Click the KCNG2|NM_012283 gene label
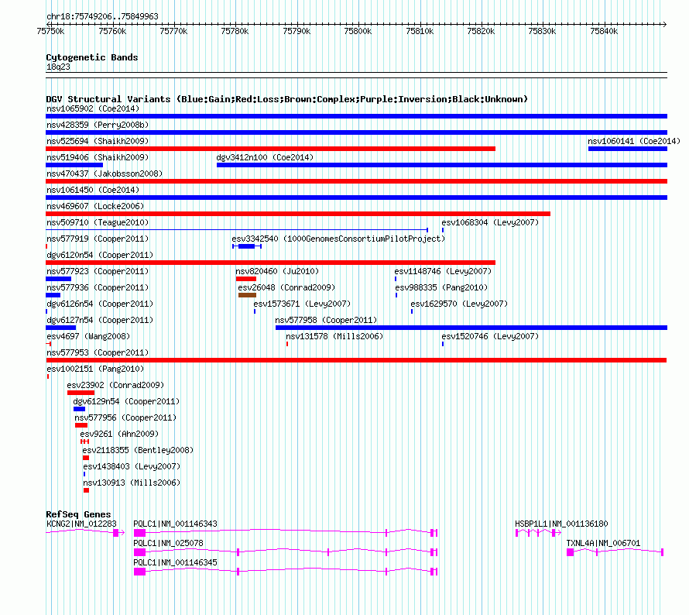The height and width of the screenshot is (615, 689). [81, 524]
